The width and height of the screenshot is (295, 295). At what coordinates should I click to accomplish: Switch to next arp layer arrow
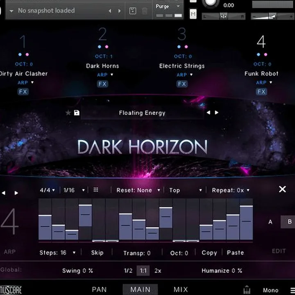tap(16, 193)
